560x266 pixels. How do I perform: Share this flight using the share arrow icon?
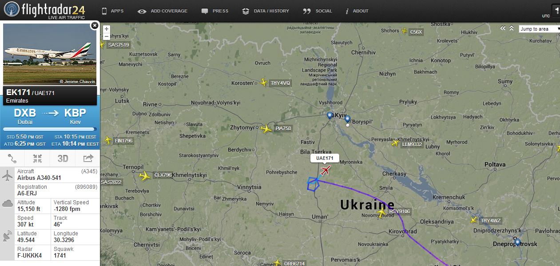87,159
